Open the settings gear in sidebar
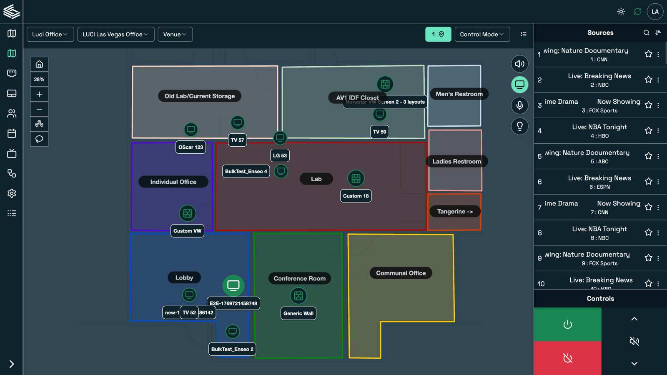The image size is (667, 375). (x=12, y=193)
